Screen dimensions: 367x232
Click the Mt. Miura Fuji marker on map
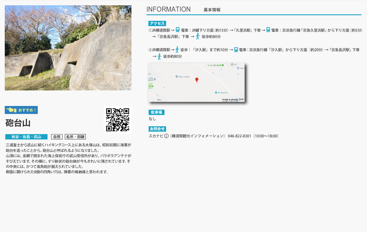point(216,93)
